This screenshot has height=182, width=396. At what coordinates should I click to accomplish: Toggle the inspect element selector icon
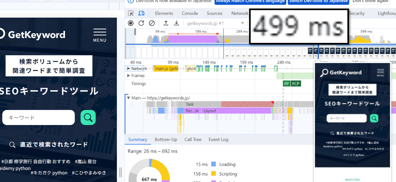(131, 13)
